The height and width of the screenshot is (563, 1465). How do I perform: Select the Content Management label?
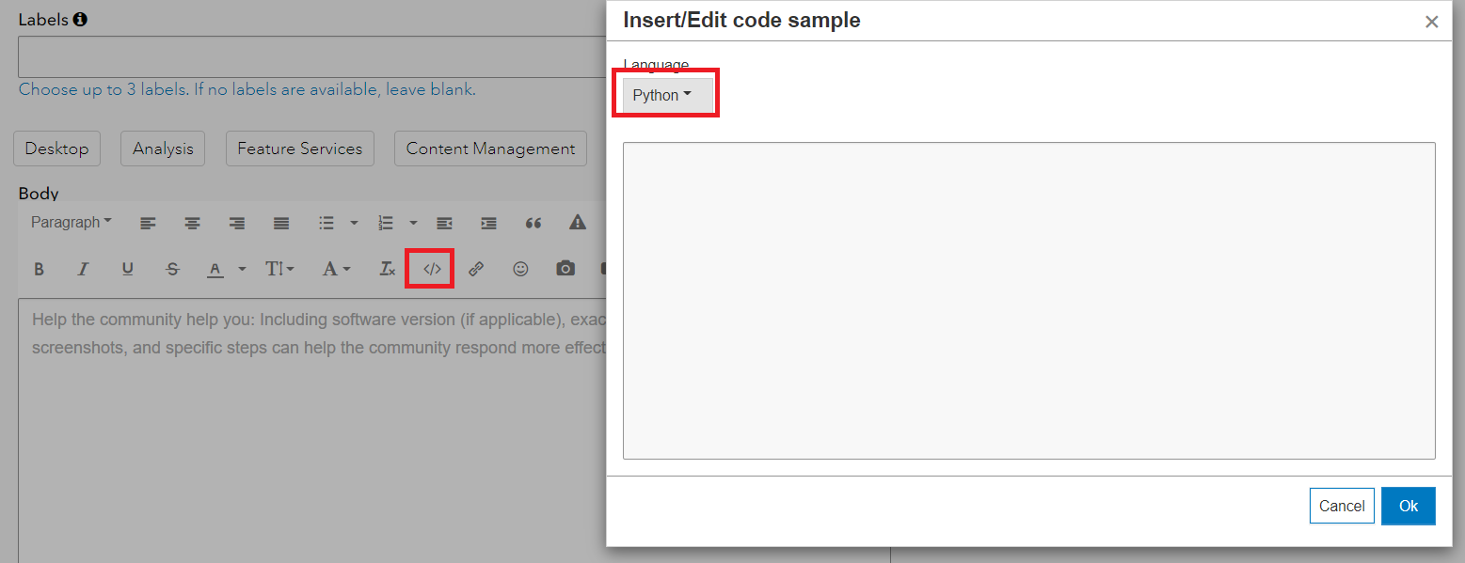point(490,149)
